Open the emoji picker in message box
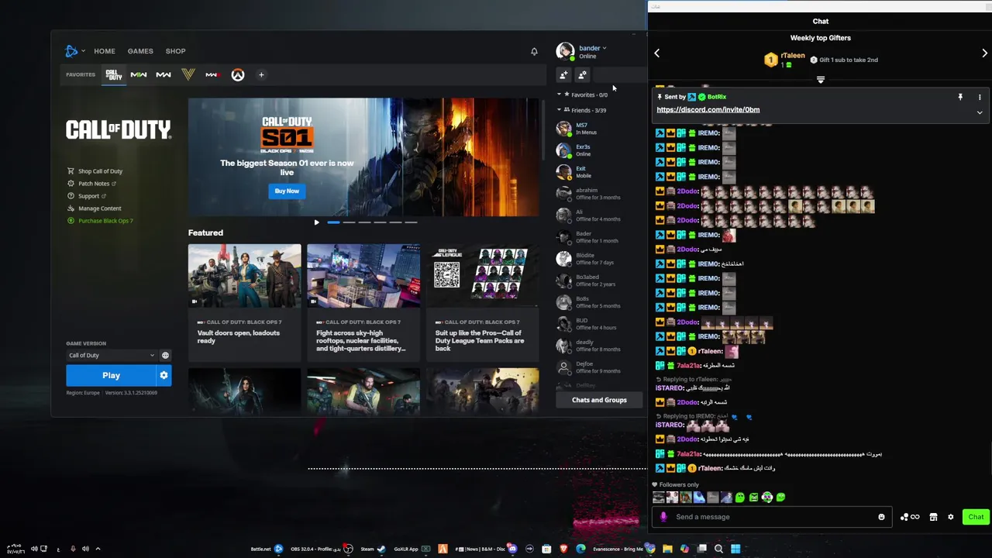 pyautogui.click(x=881, y=517)
